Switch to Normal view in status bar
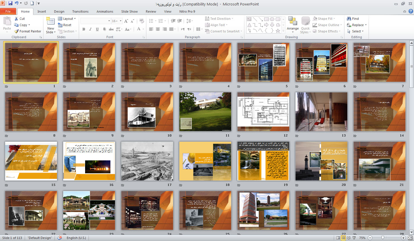414x241 pixels. (x=338, y=238)
